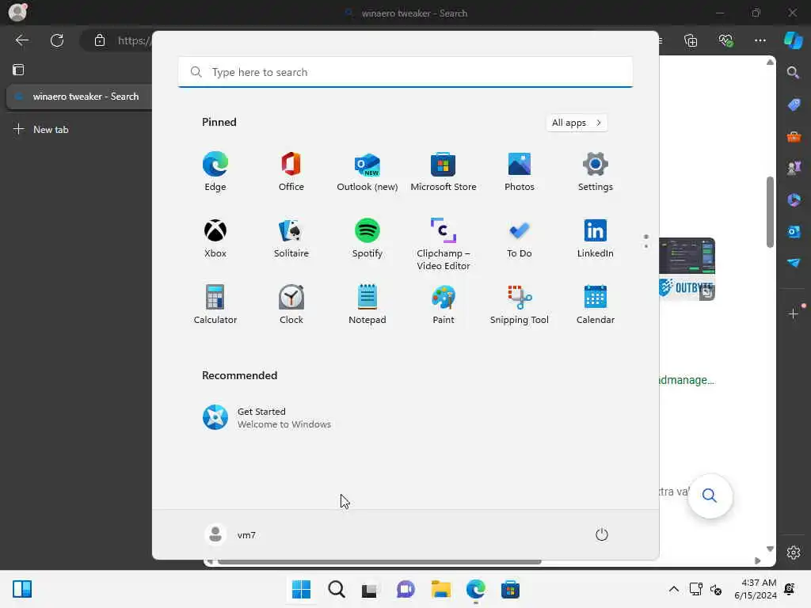The height and width of the screenshot is (608, 811).
Task: Launch Notepad
Action: pos(367,305)
